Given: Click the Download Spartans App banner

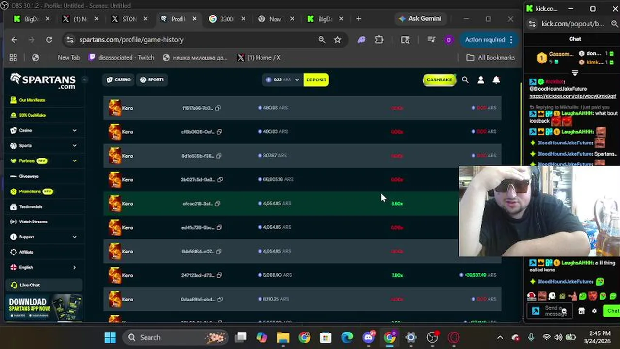Looking at the screenshot, I should point(45,308).
